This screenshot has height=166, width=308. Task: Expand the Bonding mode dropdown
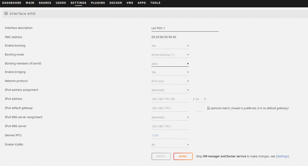(170, 55)
